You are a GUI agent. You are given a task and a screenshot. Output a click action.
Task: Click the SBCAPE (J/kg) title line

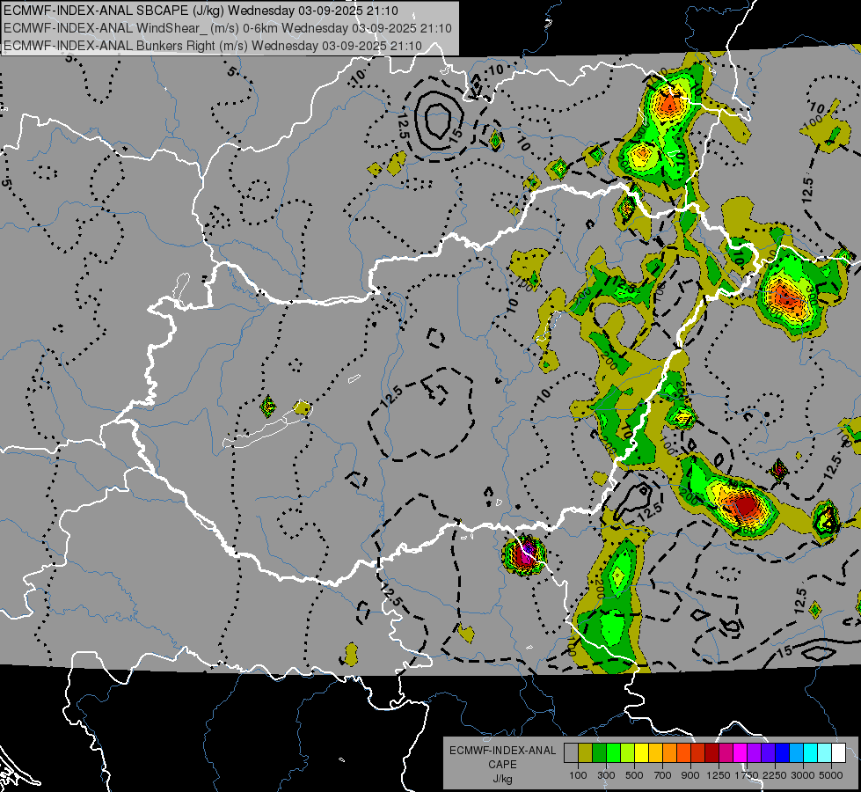pyautogui.click(x=201, y=11)
